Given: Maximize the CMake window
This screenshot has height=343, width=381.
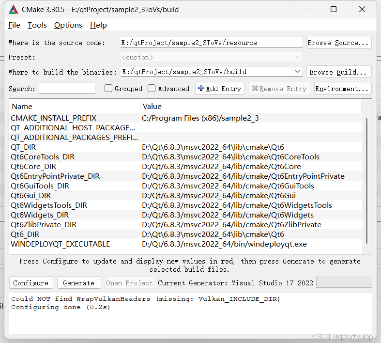Looking at the screenshot, I should coord(334,9).
